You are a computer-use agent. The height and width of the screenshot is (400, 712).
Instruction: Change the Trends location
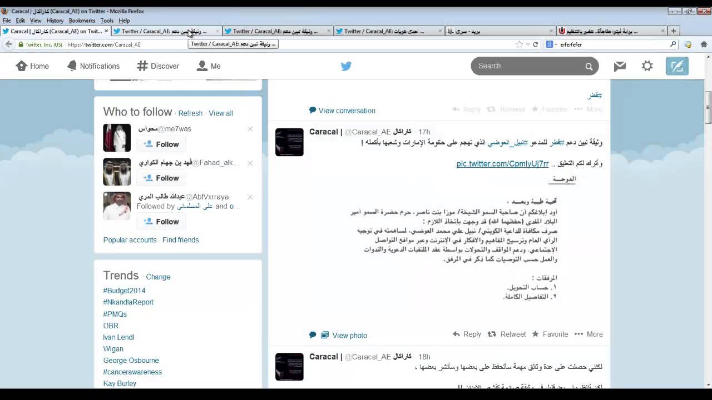pyautogui.click(x=158, y=277)
